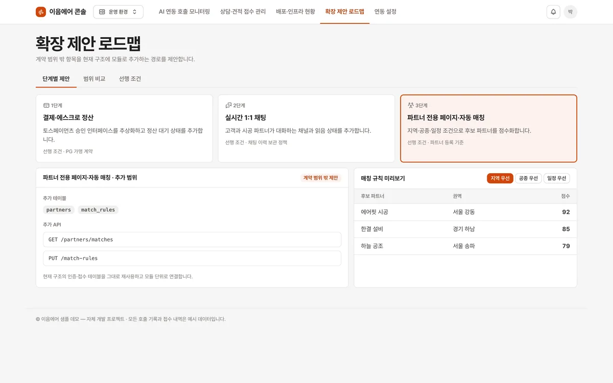Viewport: 613px width, 383px height.
Task: Click the 추가 API label
Action: [53, 225]
